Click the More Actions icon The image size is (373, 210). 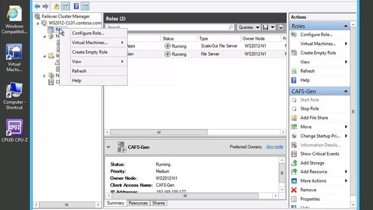(x=294, y=181)
